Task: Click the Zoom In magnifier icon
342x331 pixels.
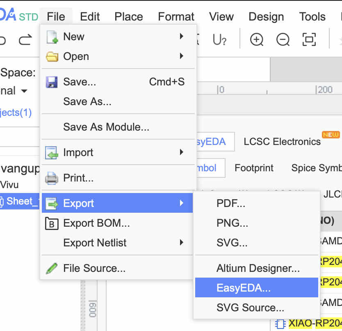Action: tap(257, 40)
